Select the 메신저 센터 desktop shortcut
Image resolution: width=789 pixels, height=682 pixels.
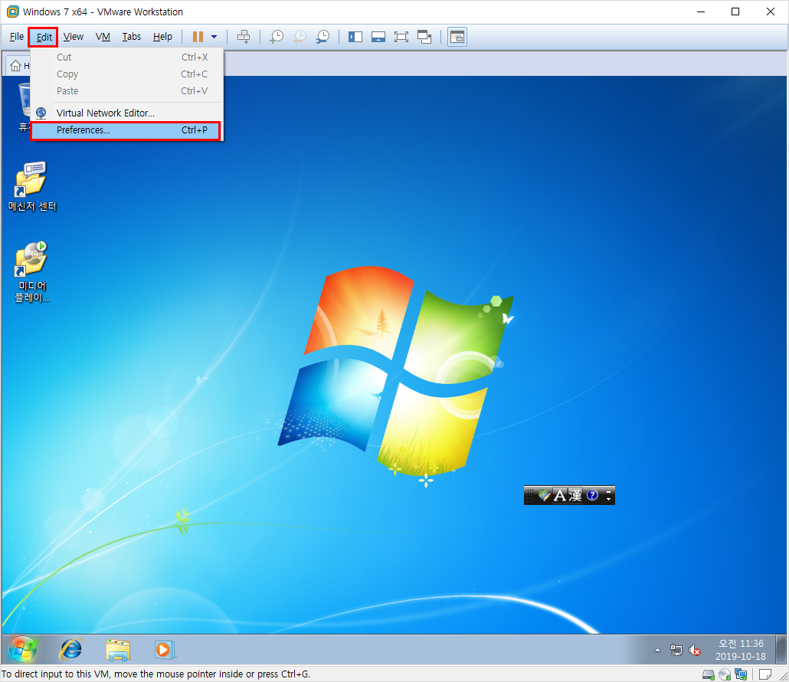(32, 186)
